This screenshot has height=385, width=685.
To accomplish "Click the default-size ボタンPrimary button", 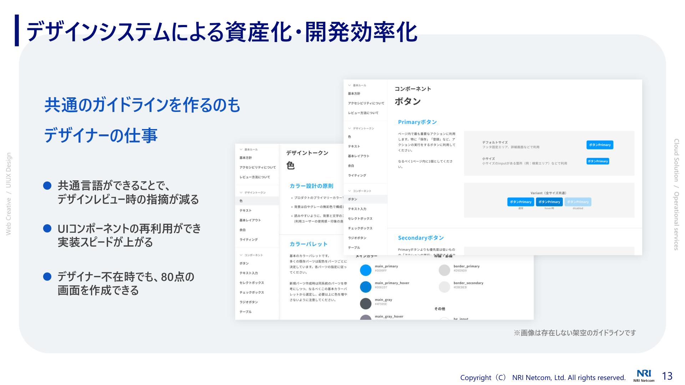I will tap(600, 145).
